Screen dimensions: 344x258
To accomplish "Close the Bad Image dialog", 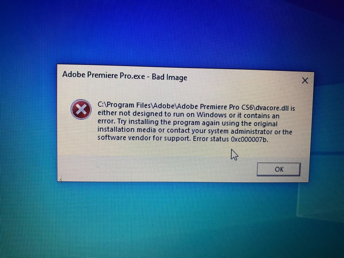I will 305,80.
